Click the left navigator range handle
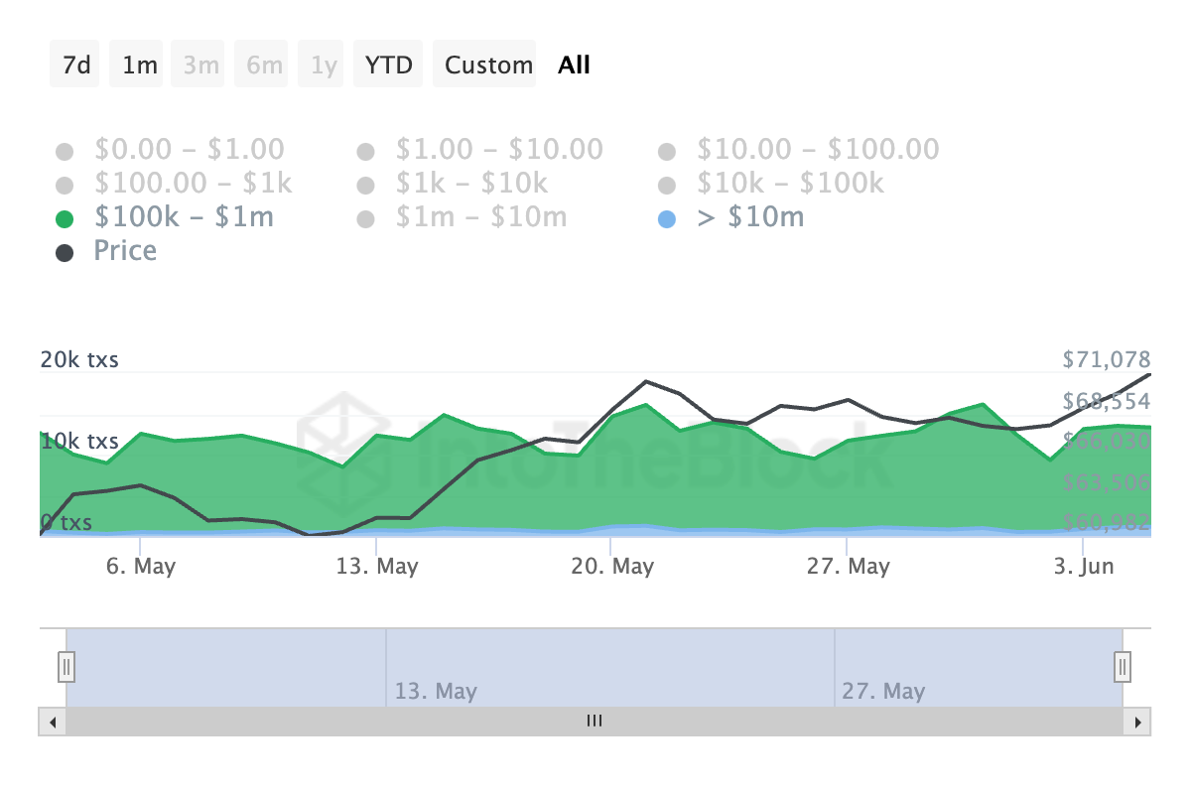Image resolution: width=1191 pixels, height=794 pixels. coord(66,665)
